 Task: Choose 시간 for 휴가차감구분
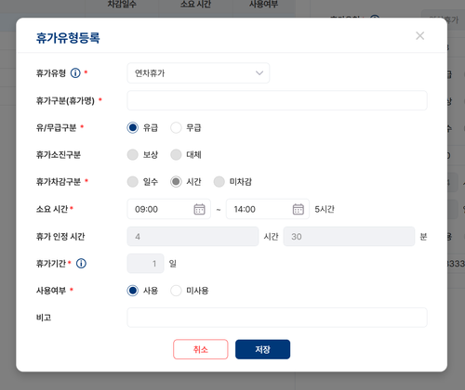176,182
